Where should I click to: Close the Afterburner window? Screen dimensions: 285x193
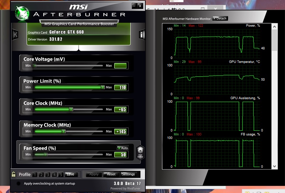pos(140,6)
